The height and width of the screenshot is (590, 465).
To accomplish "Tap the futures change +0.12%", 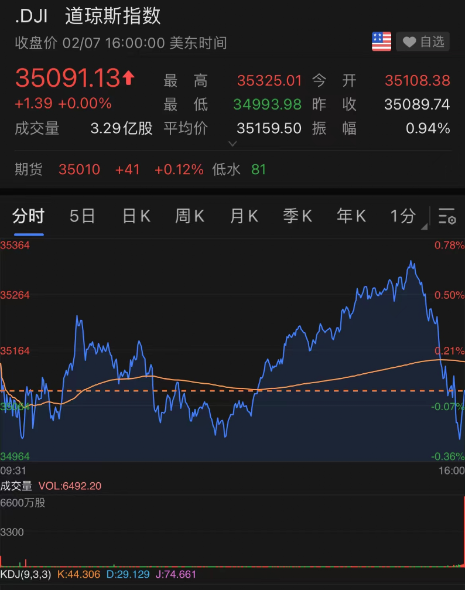I will coord(179,170).
